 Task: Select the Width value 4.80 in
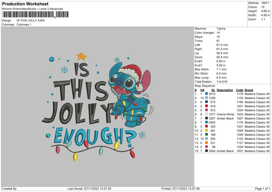[x=266, y=15]
